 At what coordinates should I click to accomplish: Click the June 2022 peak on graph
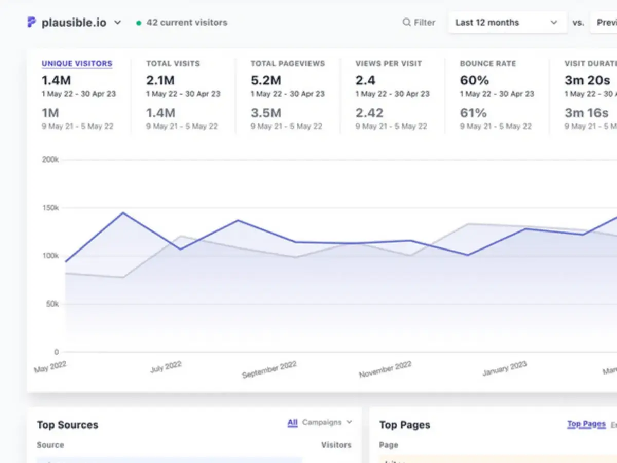pyautogui.click(x=123, y=212)
